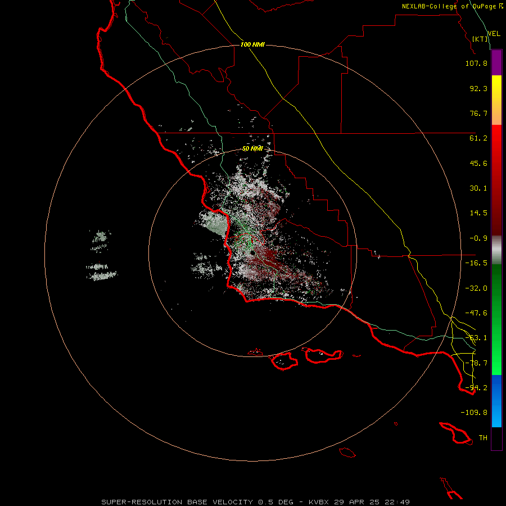This screenshot has height=506, width=506.
Task: Click the 14.5 scale value
Action: click(x=478, y=213)
